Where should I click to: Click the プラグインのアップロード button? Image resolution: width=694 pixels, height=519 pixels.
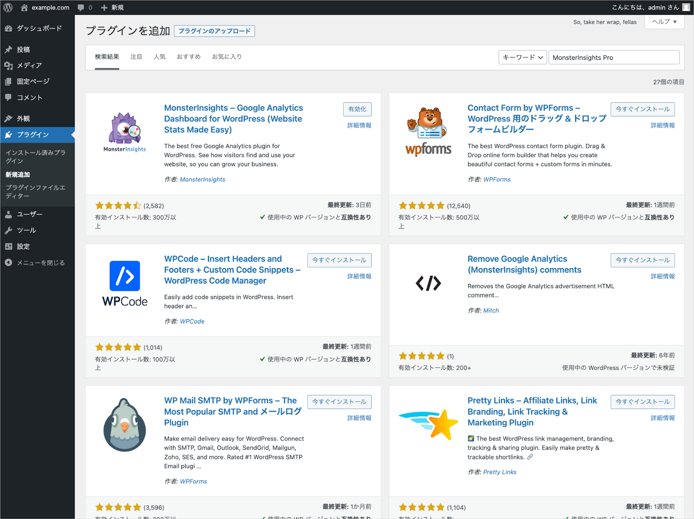point(214,31)
